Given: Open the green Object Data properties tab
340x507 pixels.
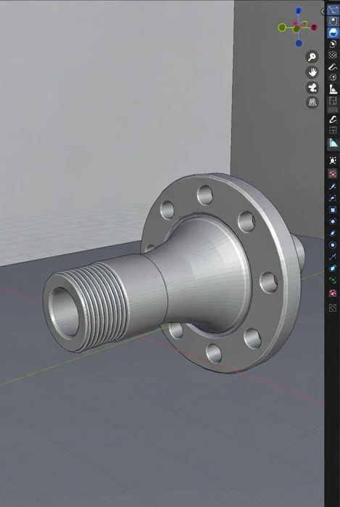Looking at the screenshot, I should pyautogui.click(x=333, y=280).
